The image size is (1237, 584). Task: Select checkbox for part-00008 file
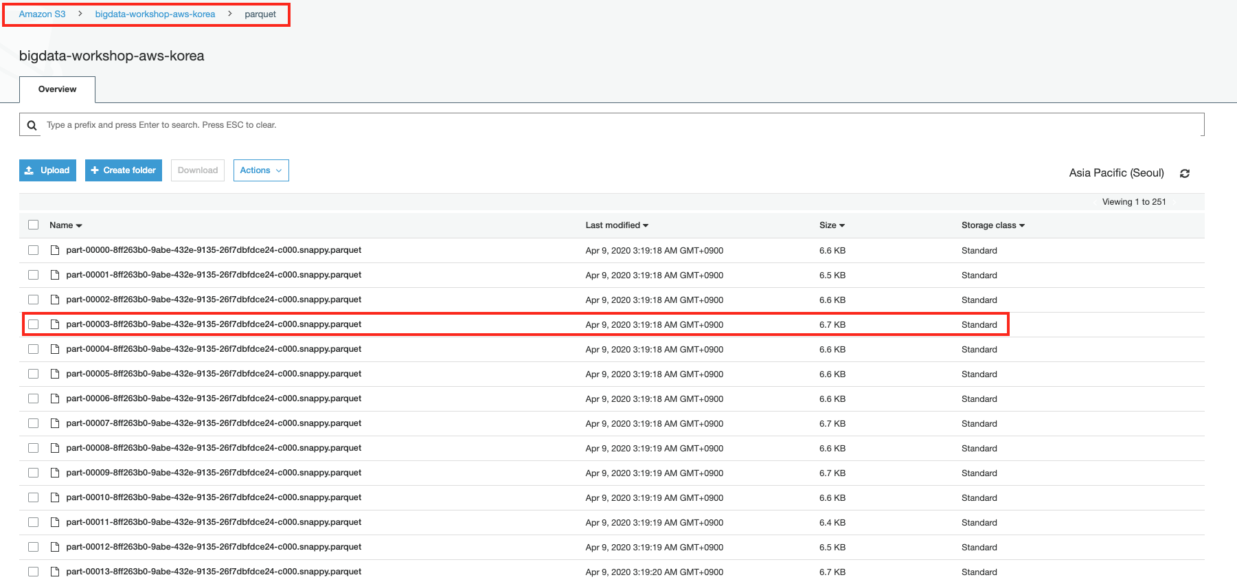point(33,448)
